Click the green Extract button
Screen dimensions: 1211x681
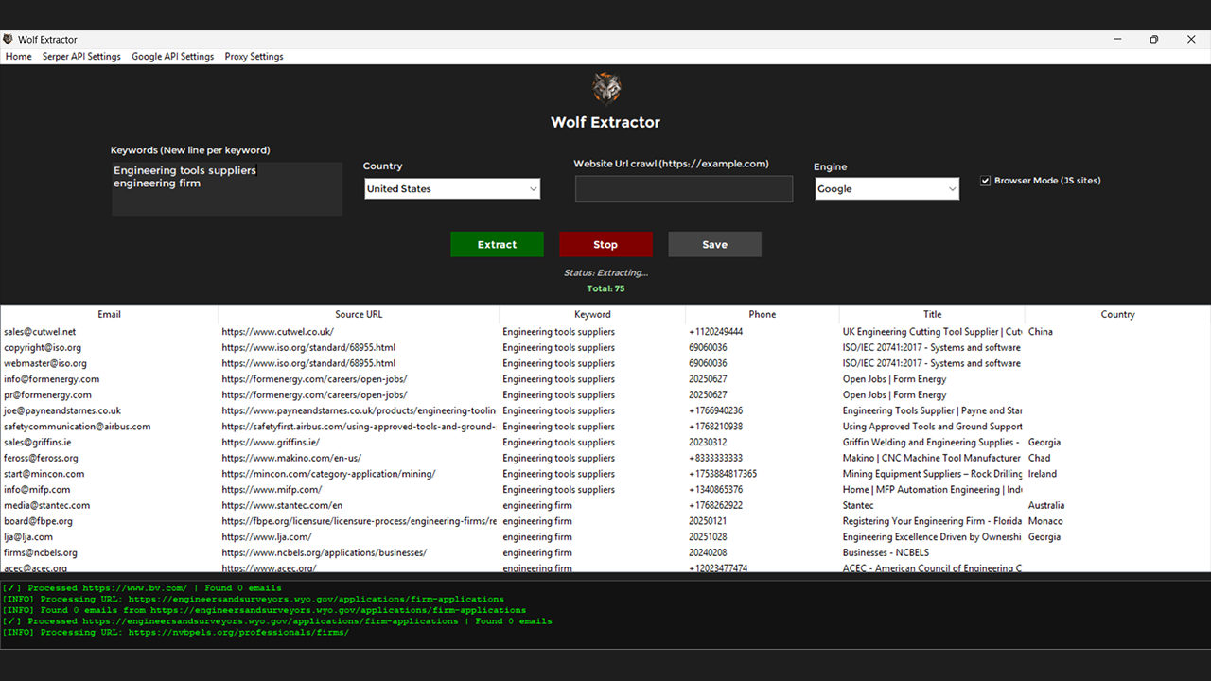pyautogui.click(x=497, y=244)
